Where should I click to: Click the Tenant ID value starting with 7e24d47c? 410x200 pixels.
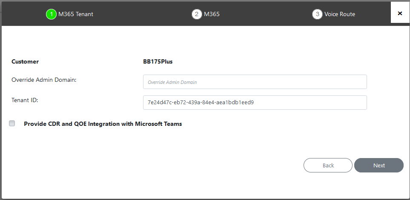click(x=201, y=102)
